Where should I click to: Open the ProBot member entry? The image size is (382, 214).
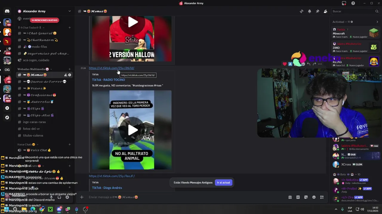(356, 190)
